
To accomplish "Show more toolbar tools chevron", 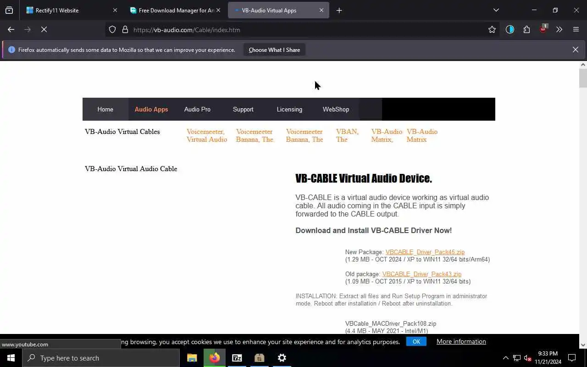I will point(559,29).
